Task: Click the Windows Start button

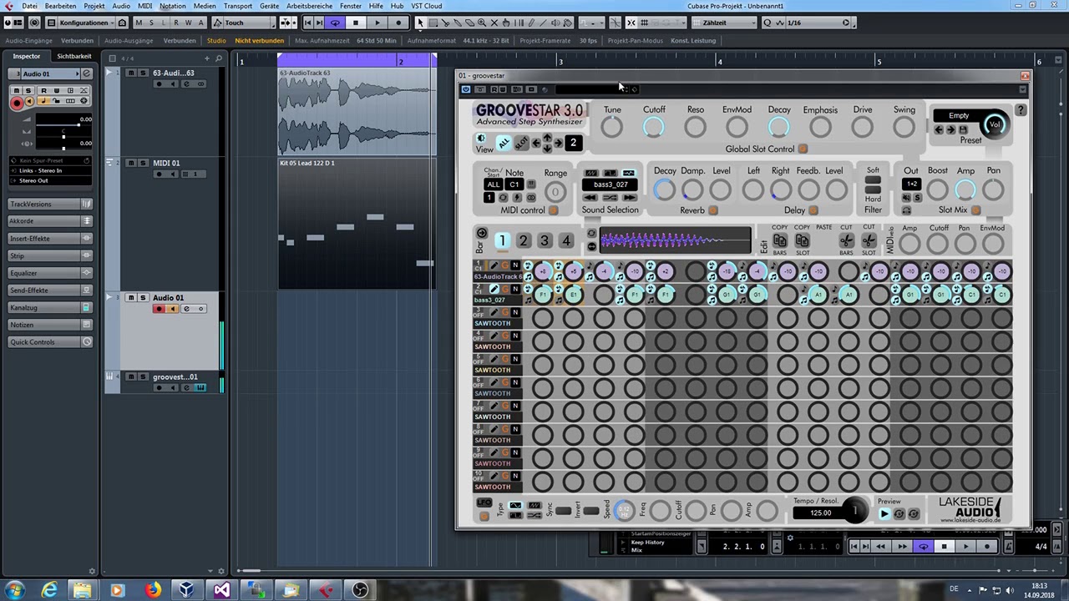Action: tap(14, 591)
